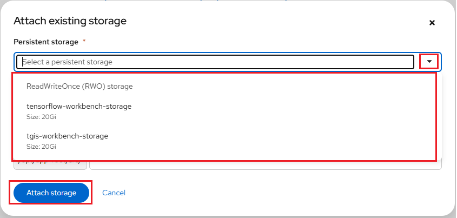The width and height of the screenshot is (457, 218).
Task: Choose tgis-workbench-storage option
Action: 67,136
